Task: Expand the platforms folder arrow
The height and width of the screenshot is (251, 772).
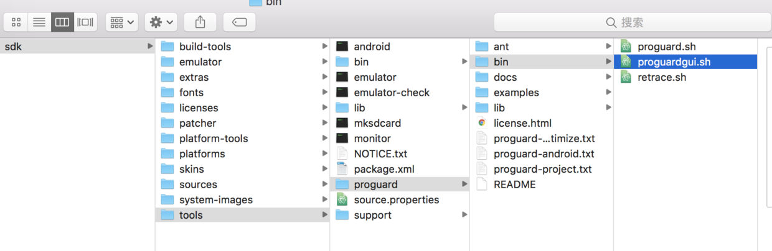Action: (x=324, y=154)
